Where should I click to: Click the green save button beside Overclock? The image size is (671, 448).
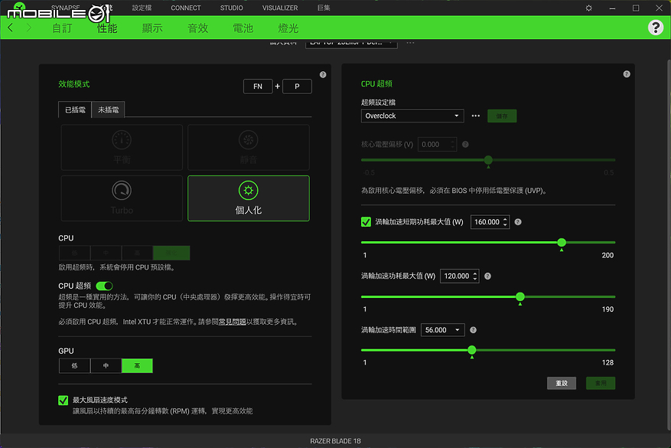click(x=502, y=116)
